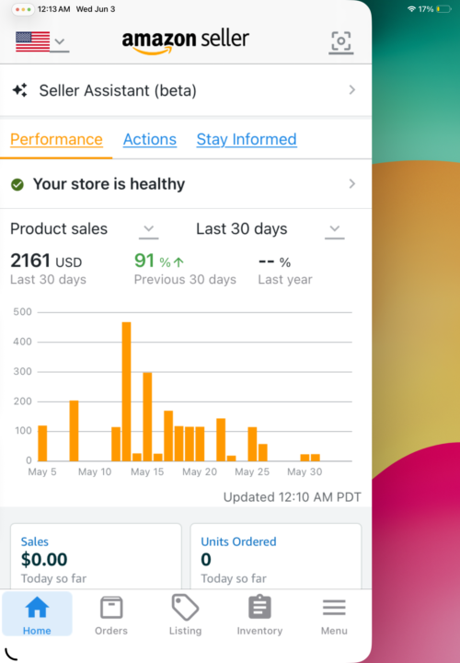Open the hamburger Menu icon
The image size is (460, 663).
pyautogui.click(x=334, y=608)
